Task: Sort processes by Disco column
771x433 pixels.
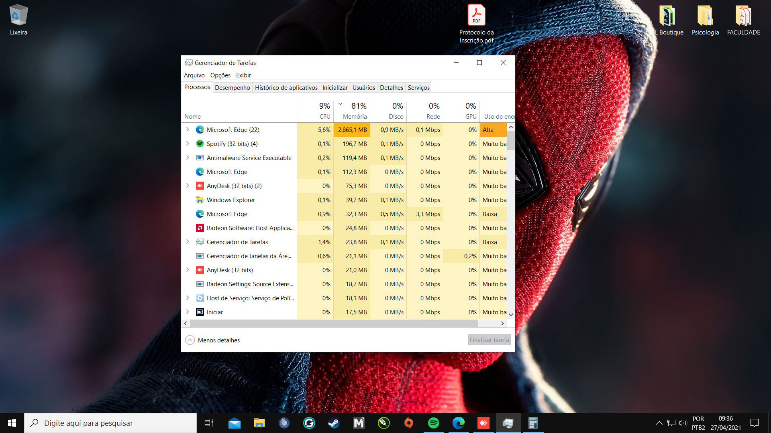Action: [388, 111]
